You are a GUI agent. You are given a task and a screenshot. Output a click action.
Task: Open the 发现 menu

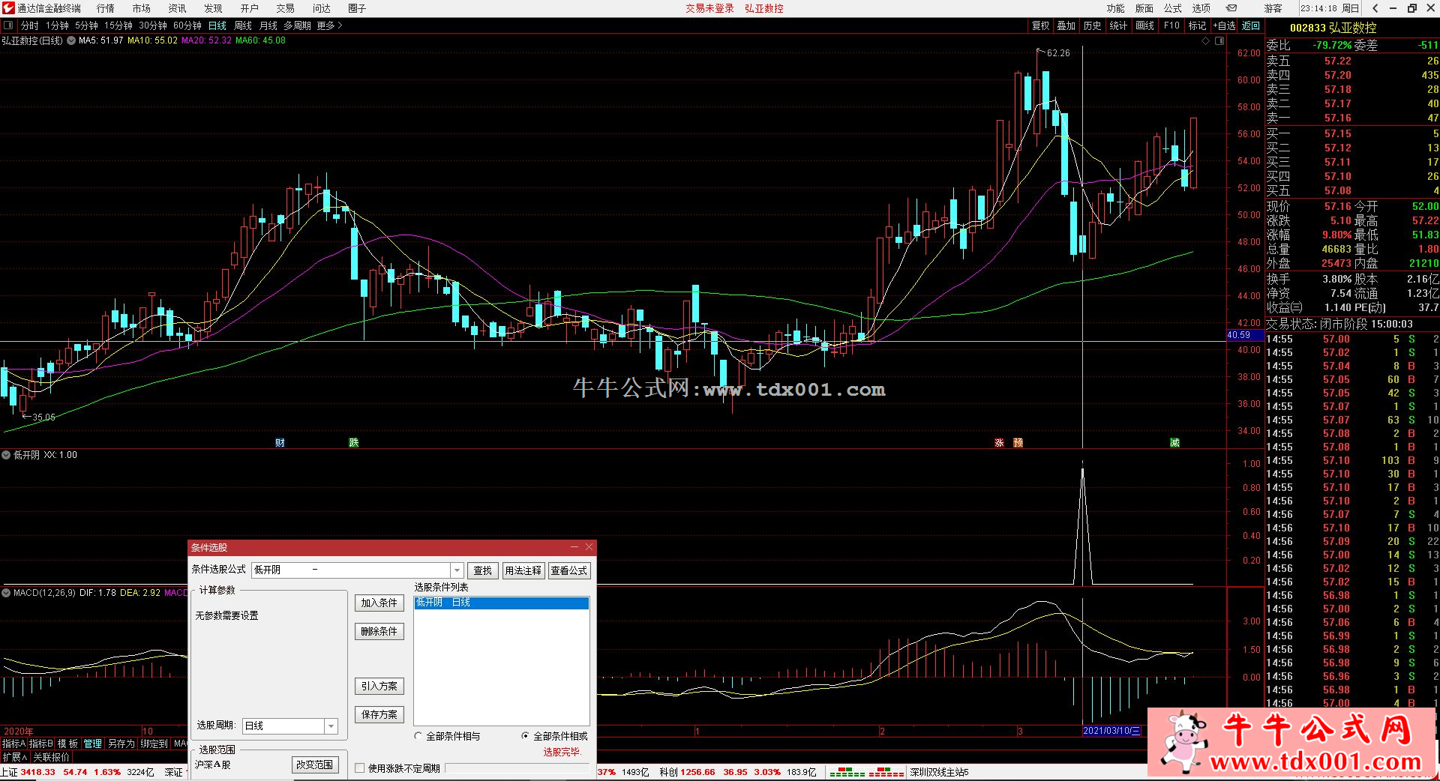tap(213, 8)
